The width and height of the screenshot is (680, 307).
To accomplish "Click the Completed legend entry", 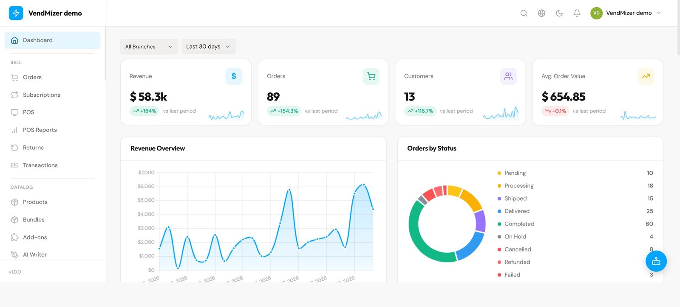I will click(x=575, y=224).
